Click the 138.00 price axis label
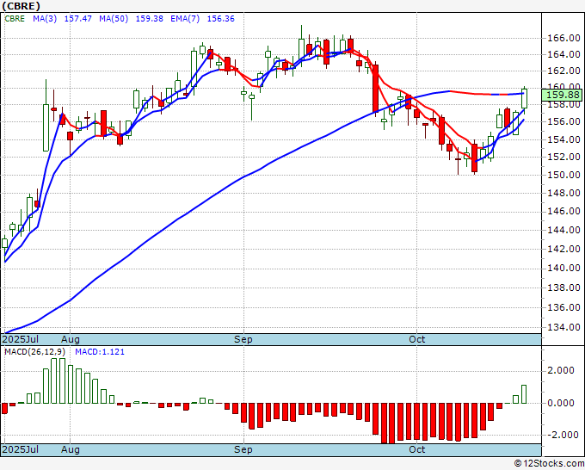 563,288
